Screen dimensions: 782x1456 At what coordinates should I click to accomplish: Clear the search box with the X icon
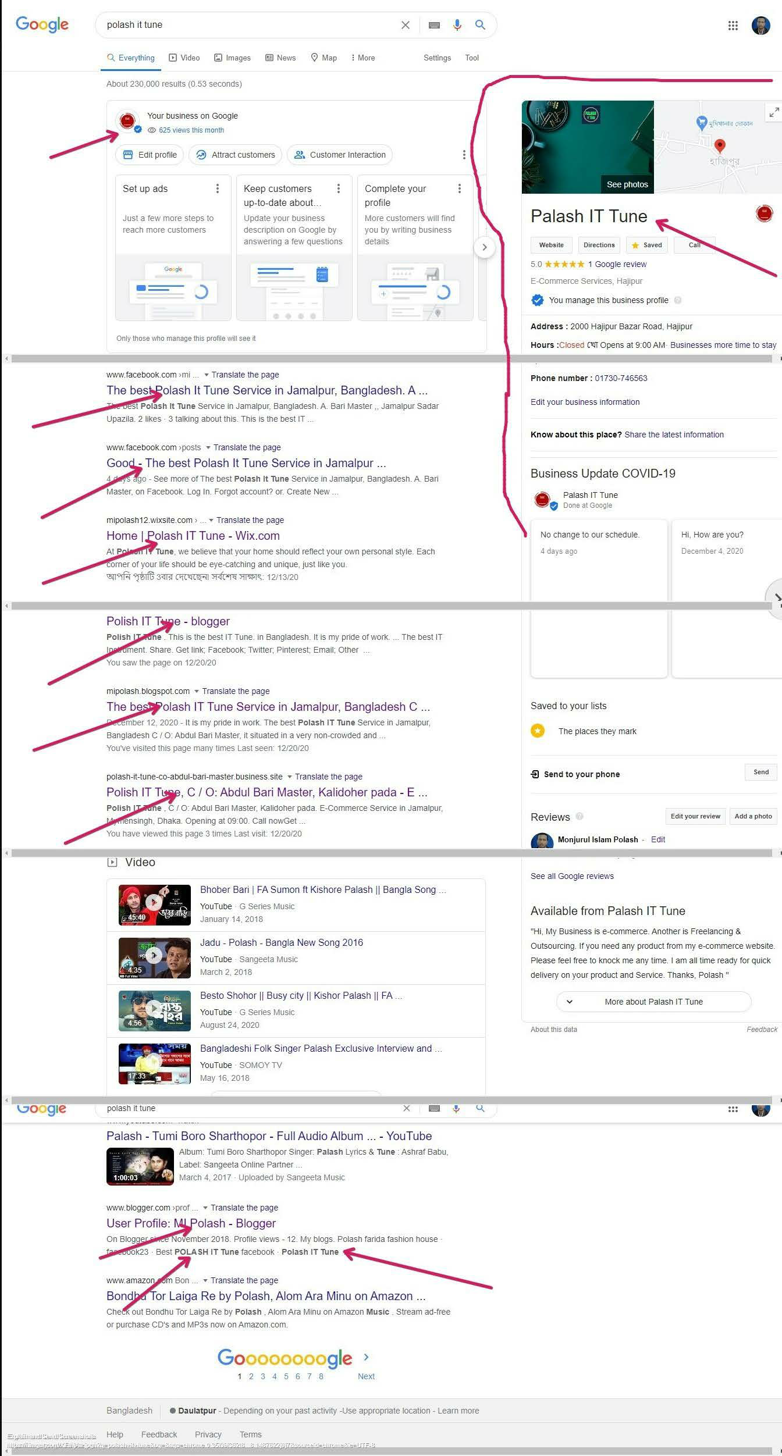pyautogui.click(x=406, y=25)
